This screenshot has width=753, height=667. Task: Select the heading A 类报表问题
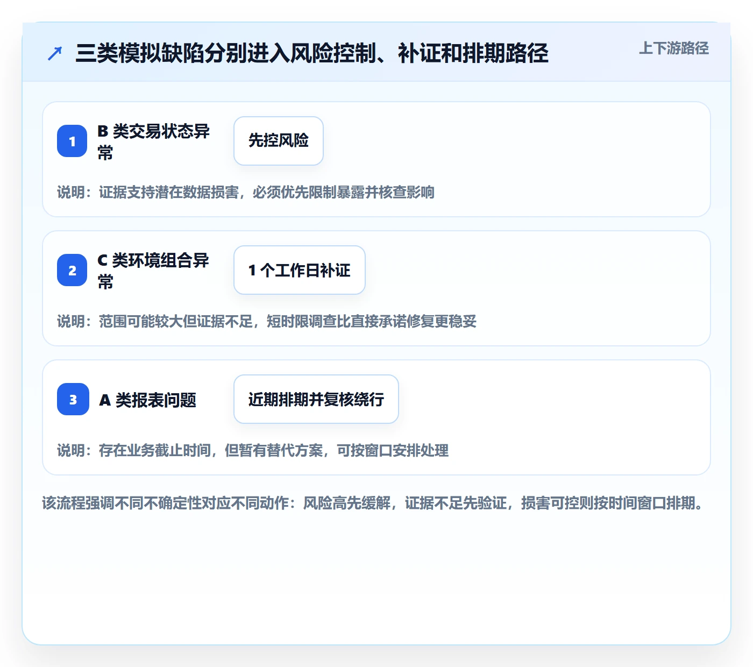click(148, 400)
